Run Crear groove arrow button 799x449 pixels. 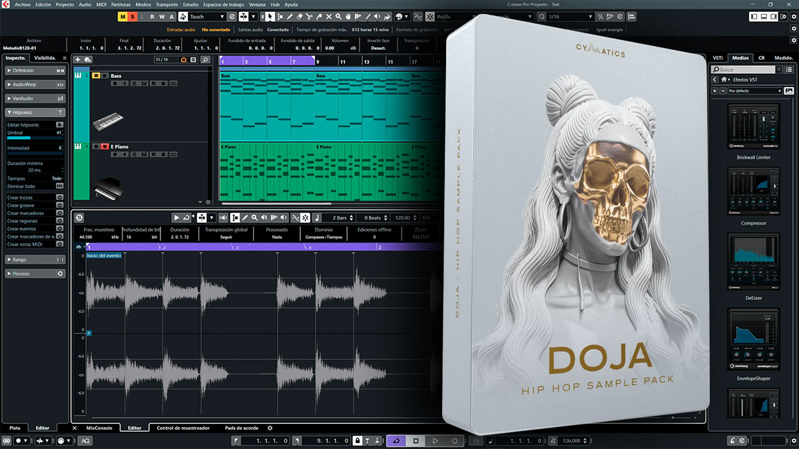(59, 206)
